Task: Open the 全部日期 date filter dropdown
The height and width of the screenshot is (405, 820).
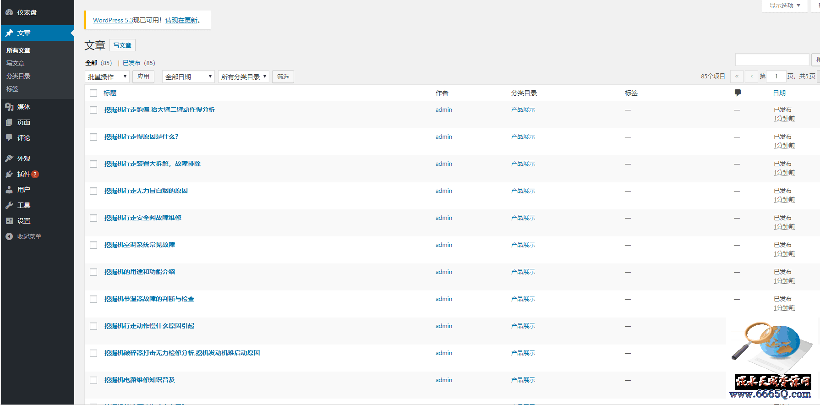Action: point(188,77)
